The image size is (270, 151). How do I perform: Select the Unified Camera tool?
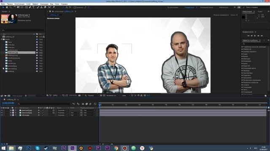18,8
